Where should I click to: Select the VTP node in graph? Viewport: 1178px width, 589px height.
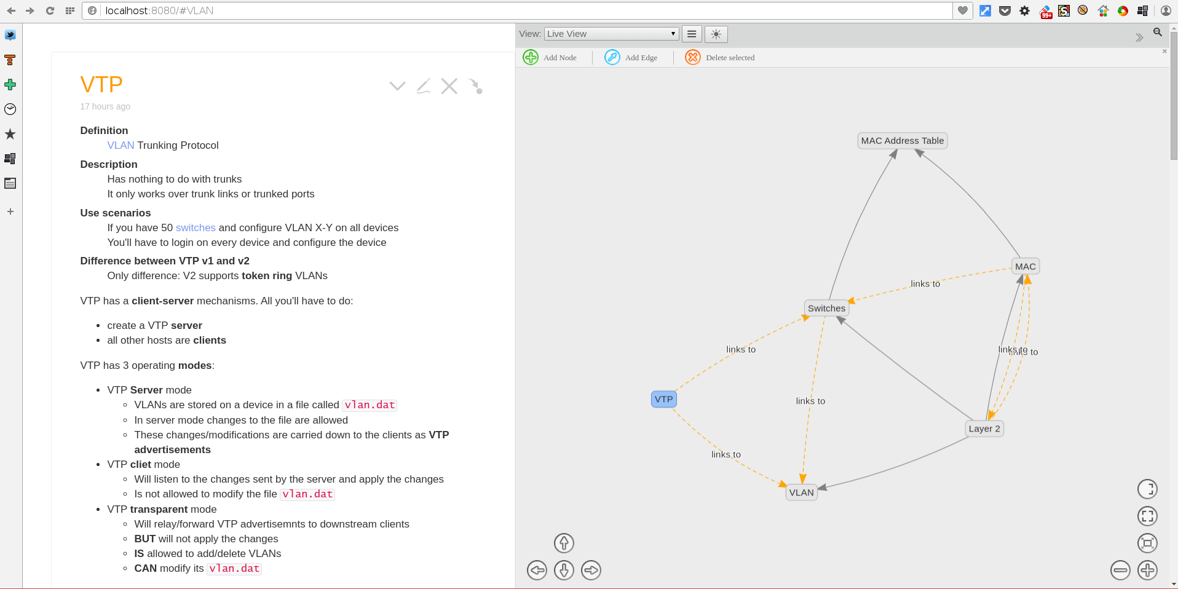click(x=664, y=399)
